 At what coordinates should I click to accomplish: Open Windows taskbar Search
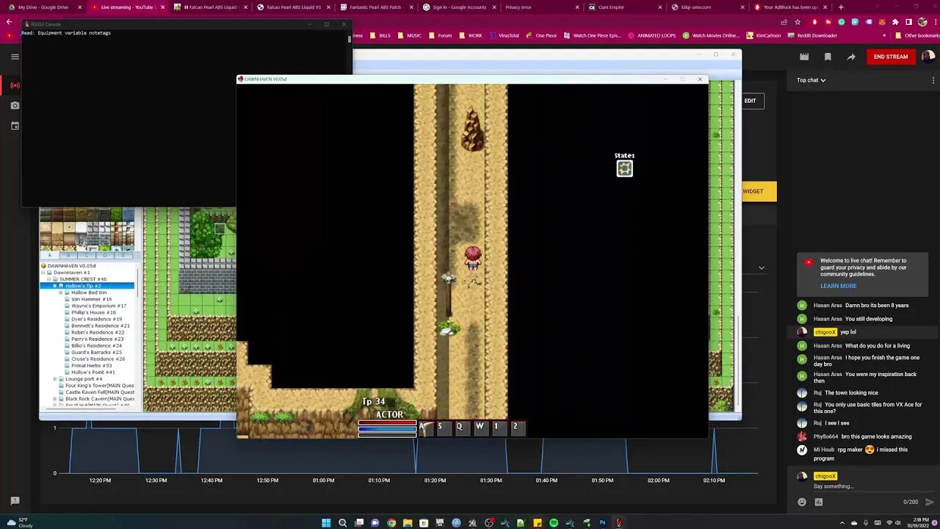[342, 523]
